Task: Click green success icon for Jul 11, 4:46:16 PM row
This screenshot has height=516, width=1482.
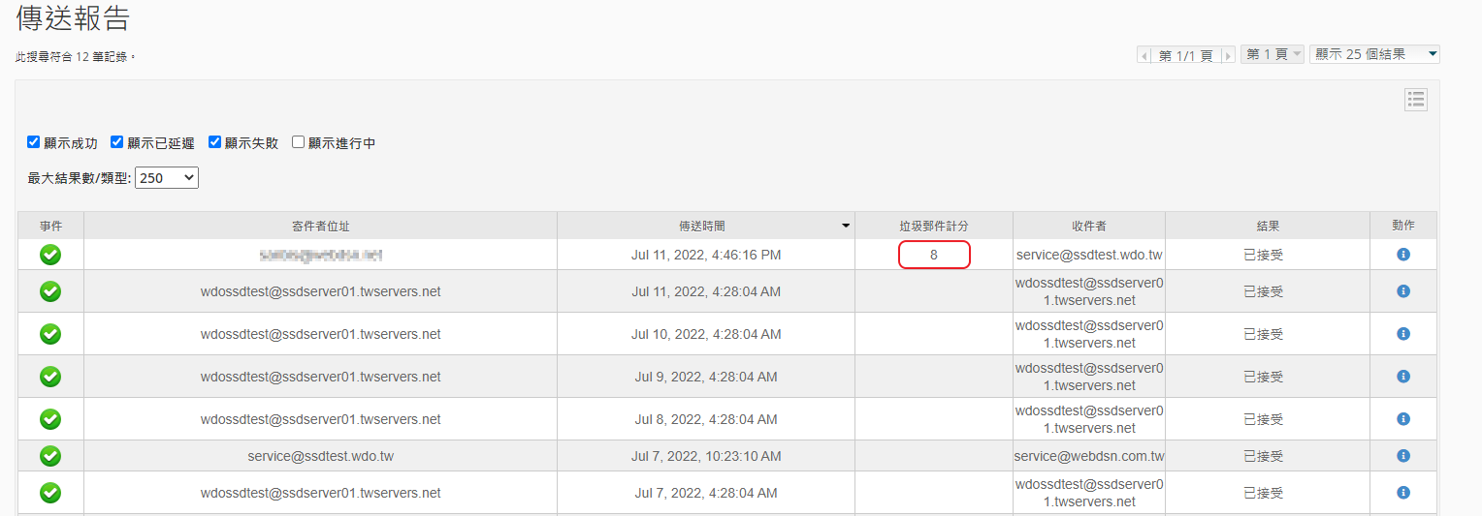Action: (x=50, y=255)
